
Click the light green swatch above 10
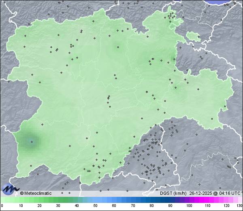point(20,200)
